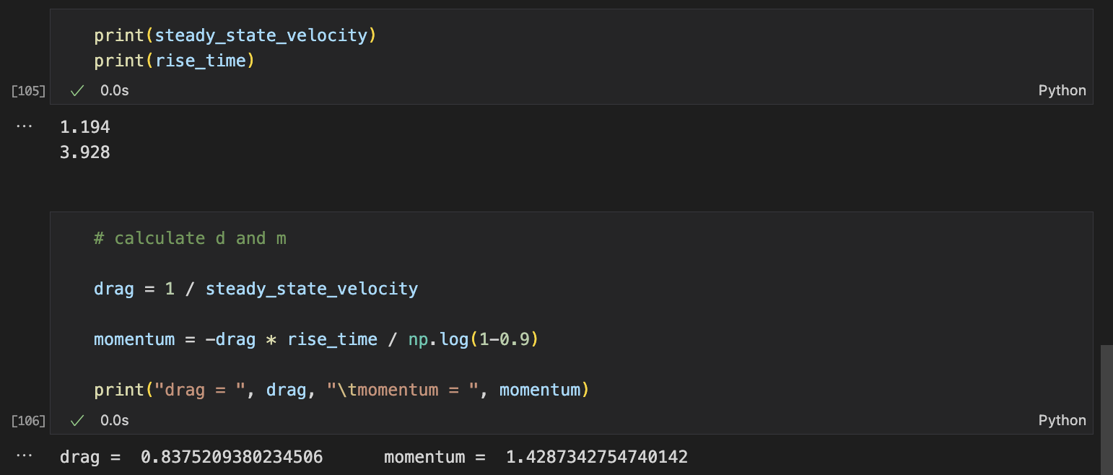Click momentum value 1.4287342754740142 in output
This screenshot has width=1113, height=475.
point(596,457)
